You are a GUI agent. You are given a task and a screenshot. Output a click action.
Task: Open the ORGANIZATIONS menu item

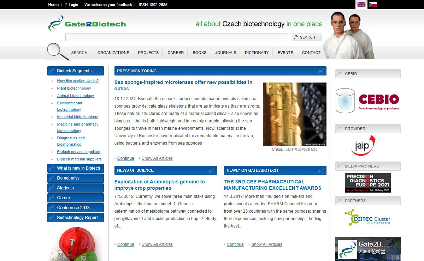(113, 53)
